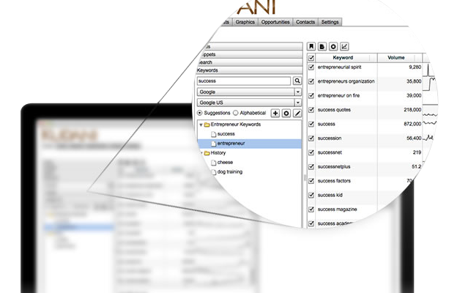Click the 'successnetplus' keyword text
This screenshot has width=449, height=293.
click(x=334, y=167)
